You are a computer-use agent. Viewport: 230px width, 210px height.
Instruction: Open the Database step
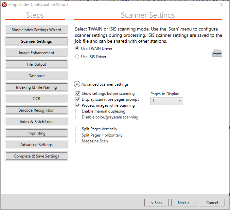[37, 76]
